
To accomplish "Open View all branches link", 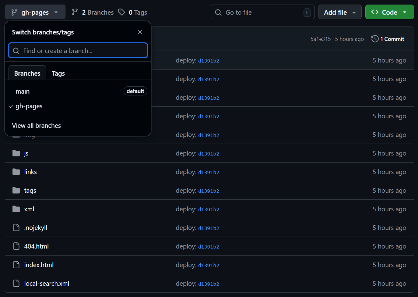I will 37,126.
